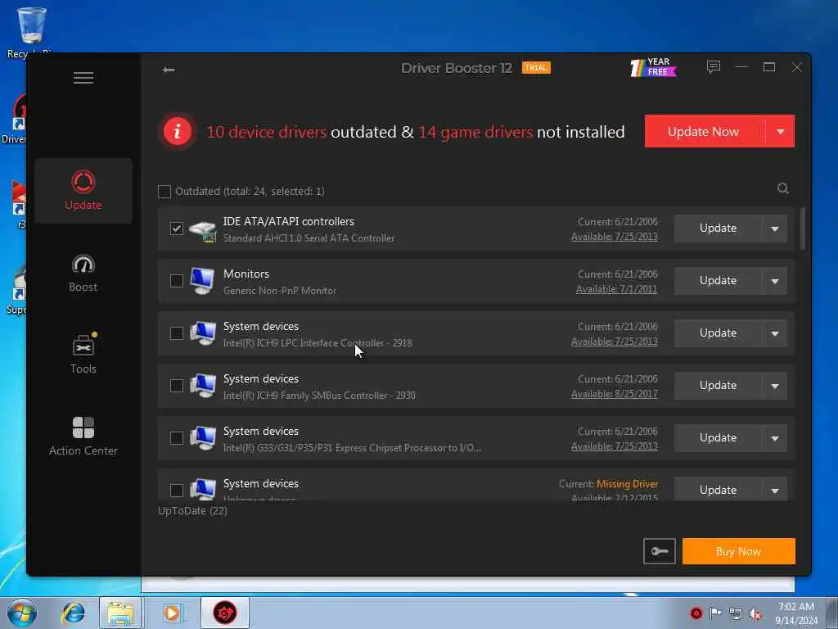
Task: Check the G33/G31/P35/P31 Express Chipset checkbox
Action: [x=177, y=438]
